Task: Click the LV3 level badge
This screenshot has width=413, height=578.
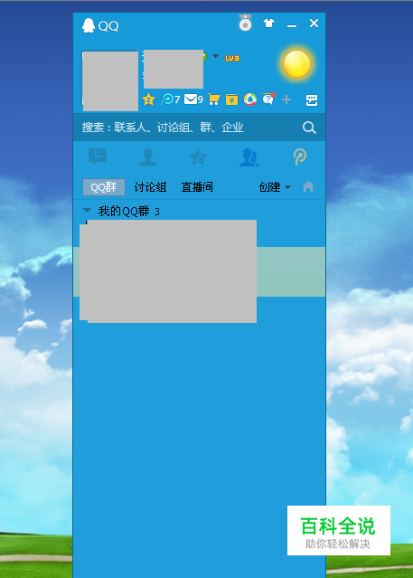Action: tap(232, 58)
